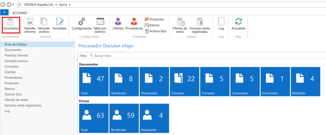
Task: Open the Enviados documents tile
Action: coord(185,82)
